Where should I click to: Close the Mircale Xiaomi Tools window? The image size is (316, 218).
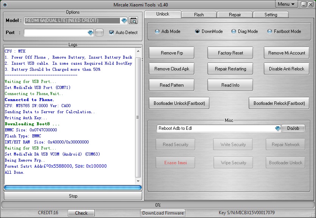point(311,5)
